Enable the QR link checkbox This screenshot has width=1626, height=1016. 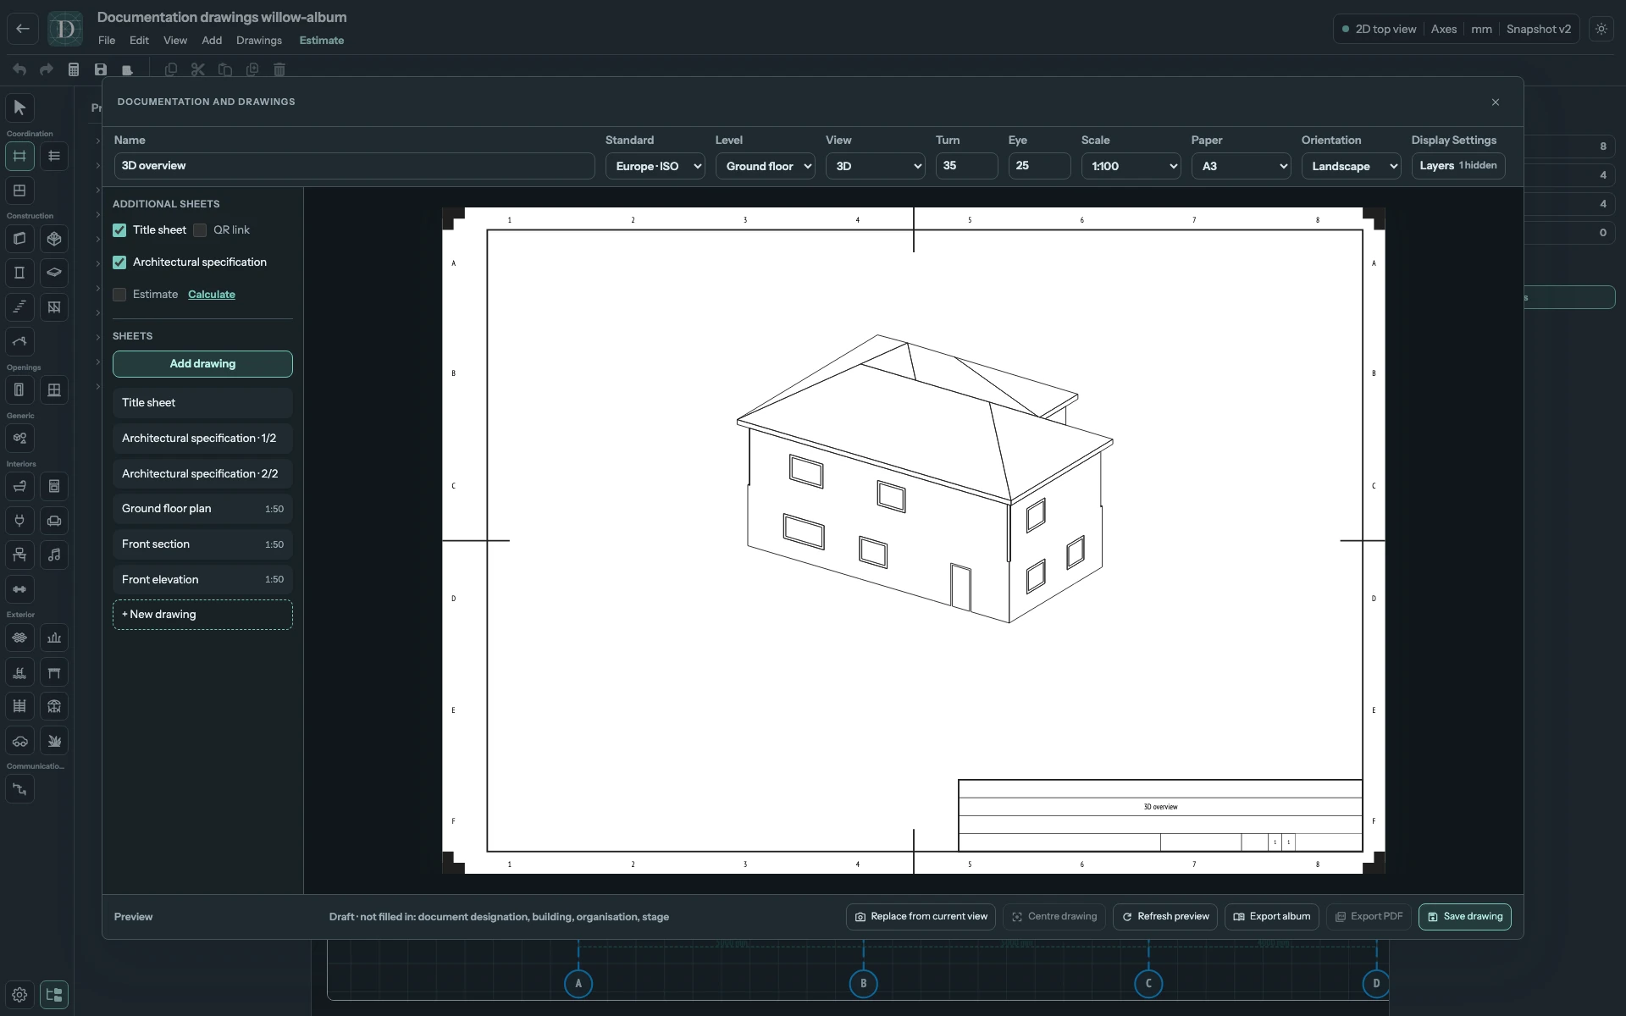(x=200, y=230)
